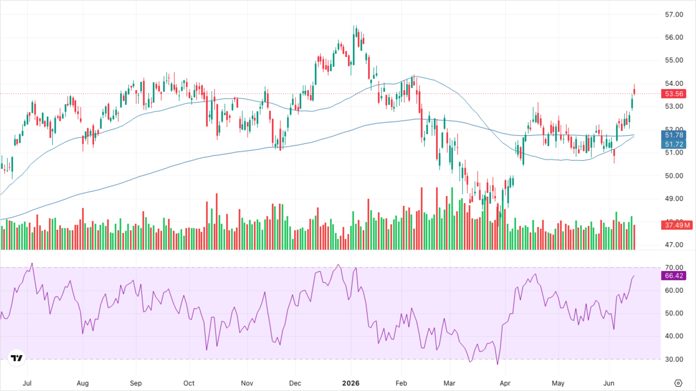Click the RSI 40.00 scale label
This screenshot has width=696, height=391.
tap(674, 336)
